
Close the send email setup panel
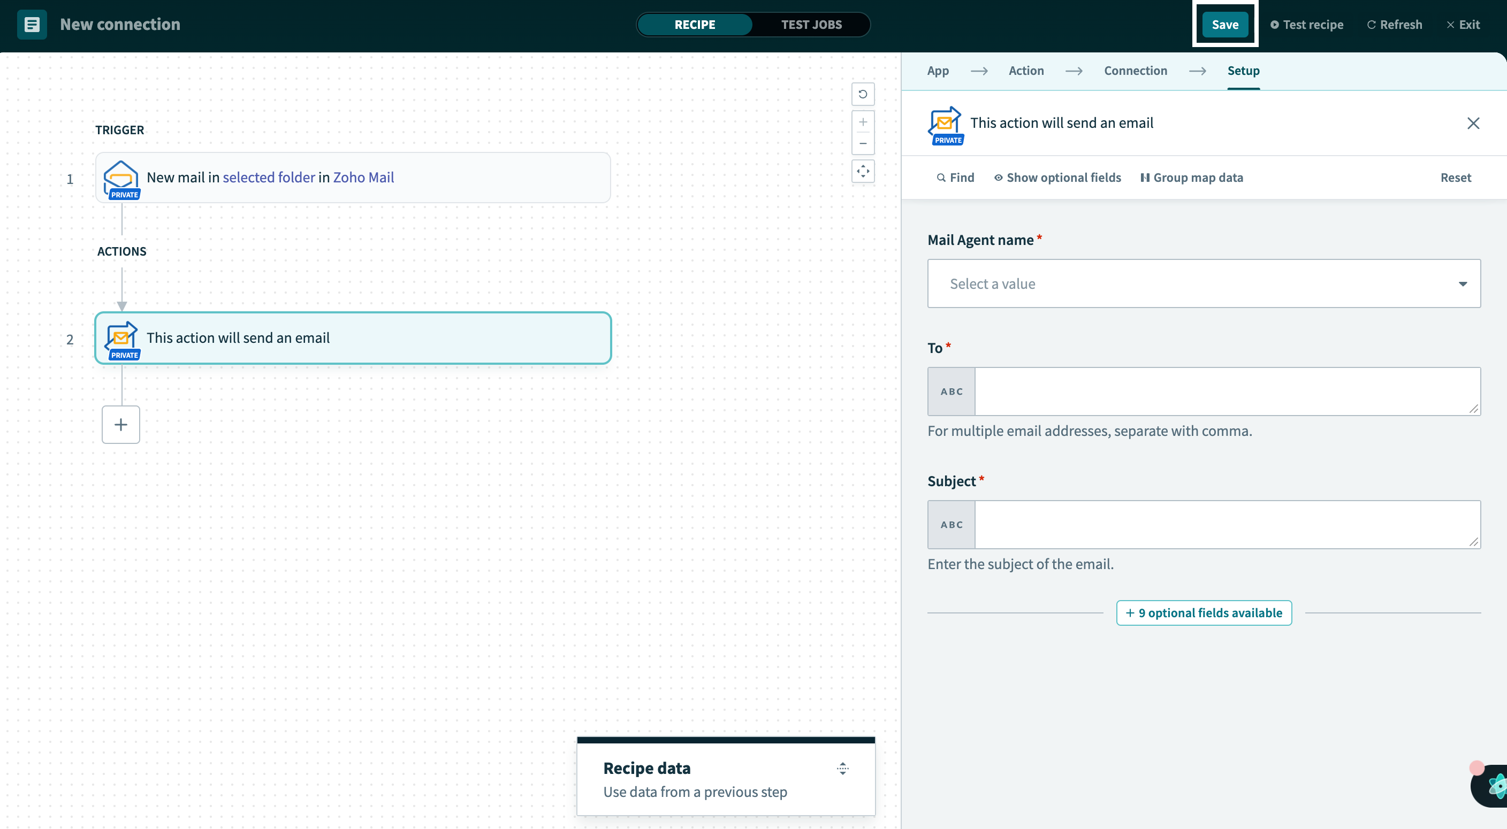pos(1473,124)
